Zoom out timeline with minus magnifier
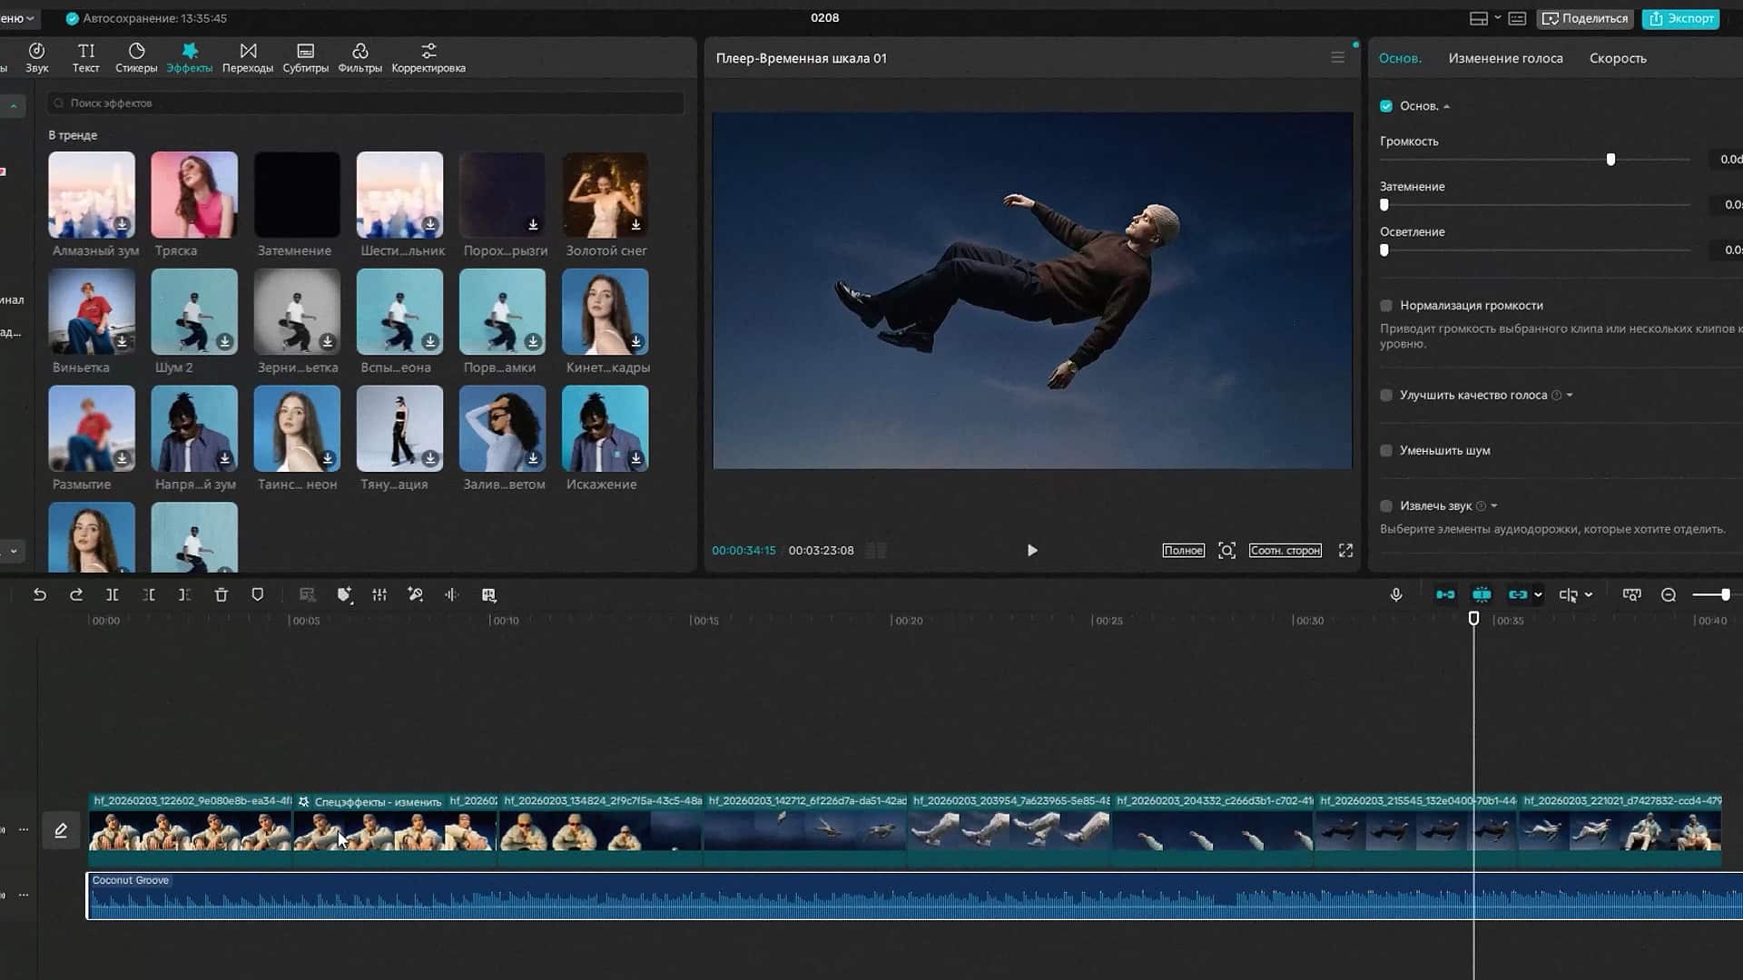 click(1669, 595)
